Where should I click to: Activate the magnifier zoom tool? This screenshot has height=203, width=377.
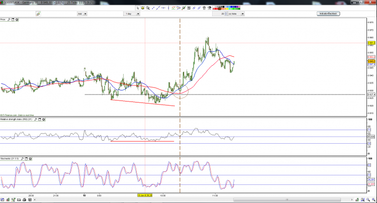point(148,8)
